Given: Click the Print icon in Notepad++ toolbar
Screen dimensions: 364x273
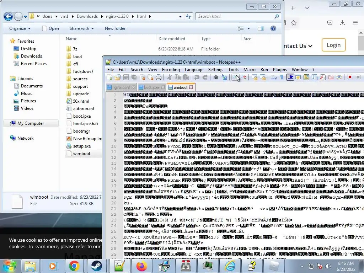Looking at the screenshot, I should [x=158, y=77].
